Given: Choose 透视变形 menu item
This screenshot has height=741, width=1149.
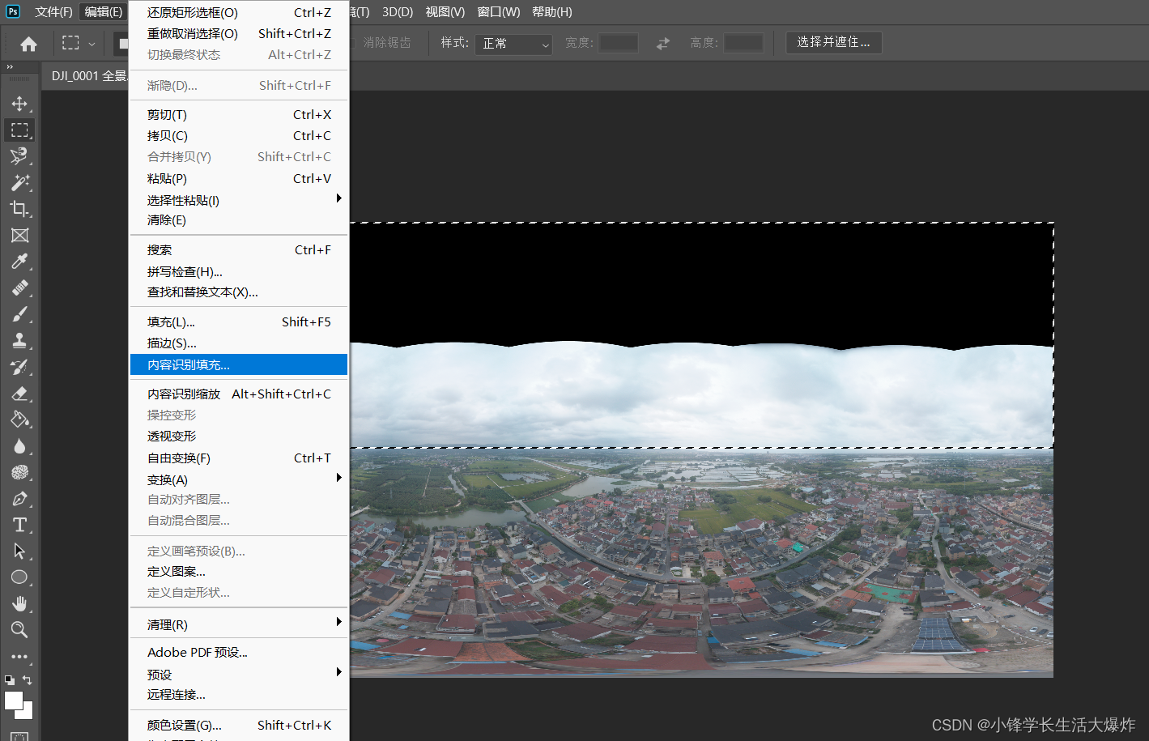Looking at the screenshot, I should coord(239,437).
